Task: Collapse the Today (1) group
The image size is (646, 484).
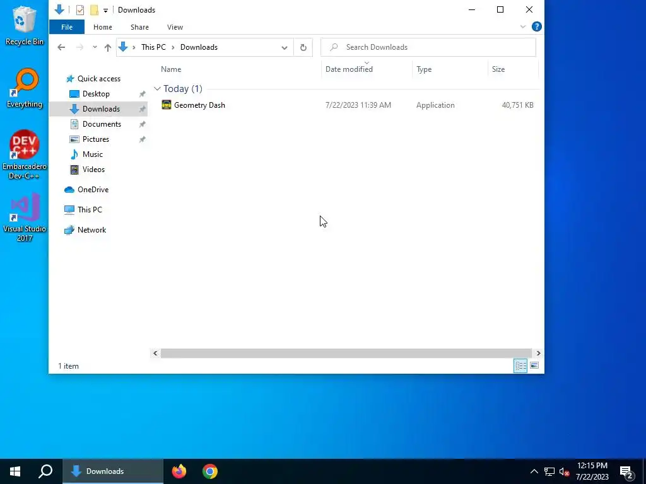Action: coord(157,89)
